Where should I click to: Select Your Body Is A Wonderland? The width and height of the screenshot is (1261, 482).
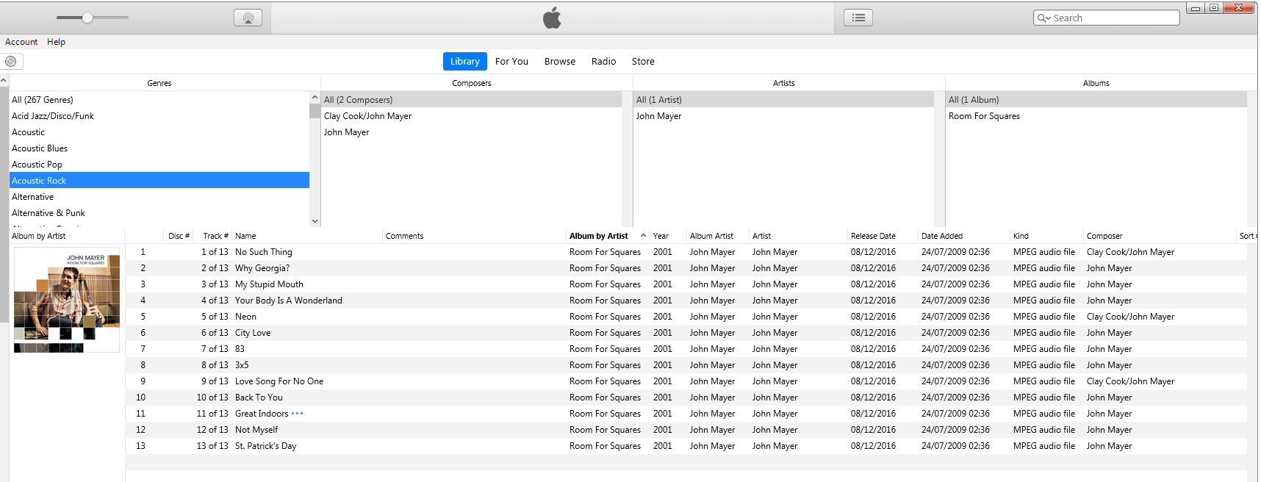pos(289,301)
